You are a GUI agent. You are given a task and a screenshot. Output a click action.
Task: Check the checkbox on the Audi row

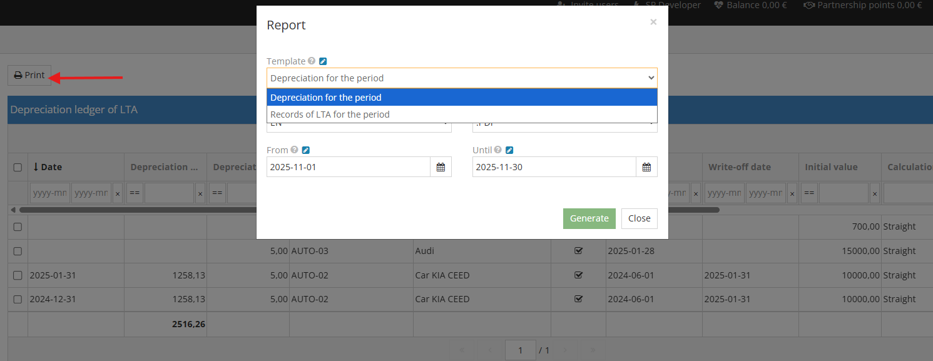coord(17,251)
